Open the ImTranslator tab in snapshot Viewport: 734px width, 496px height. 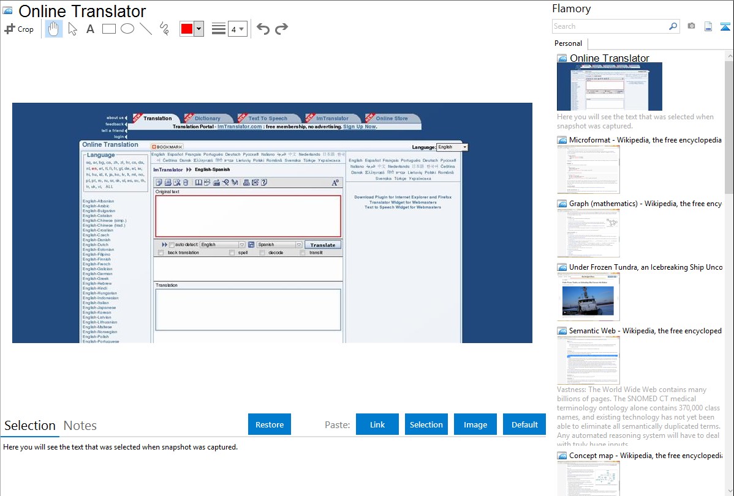[x=332, y=118]
